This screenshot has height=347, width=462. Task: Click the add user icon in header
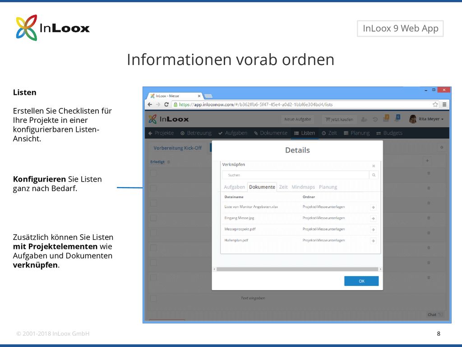click(x=364, y=119)
